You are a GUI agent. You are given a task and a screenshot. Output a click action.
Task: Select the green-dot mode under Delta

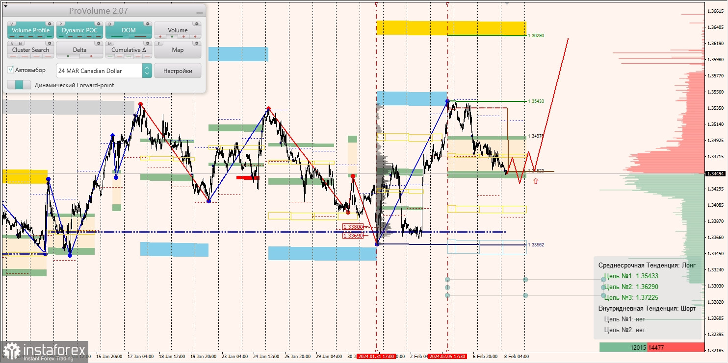click(68, 56)
